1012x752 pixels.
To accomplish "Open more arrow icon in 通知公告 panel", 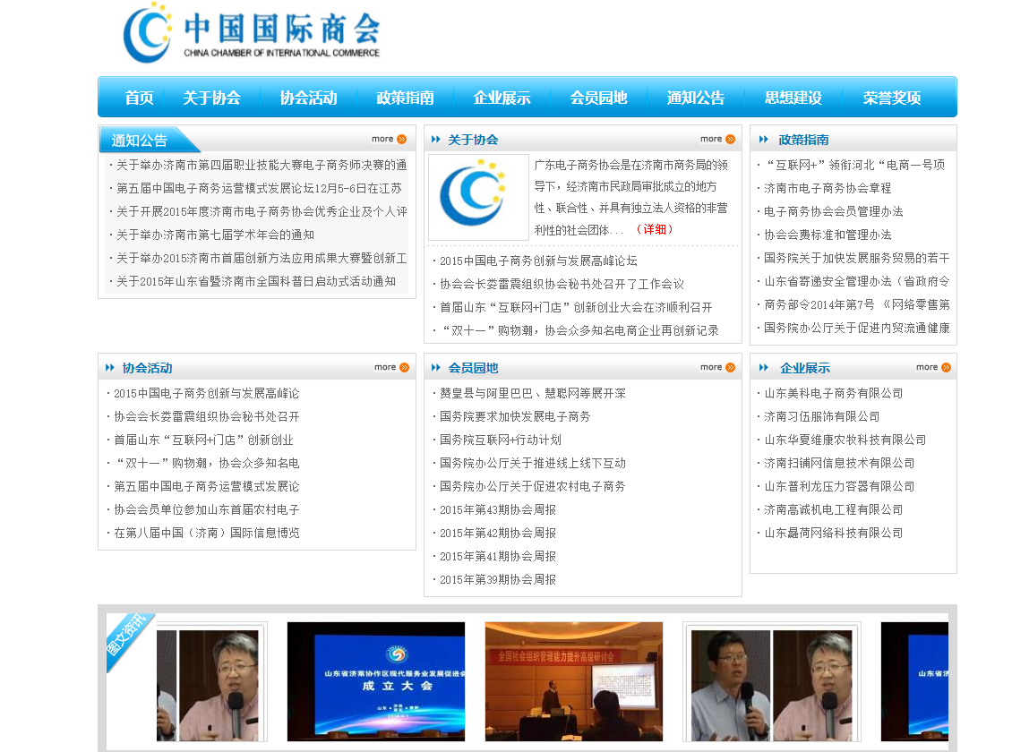I will (x=401, y=140).
